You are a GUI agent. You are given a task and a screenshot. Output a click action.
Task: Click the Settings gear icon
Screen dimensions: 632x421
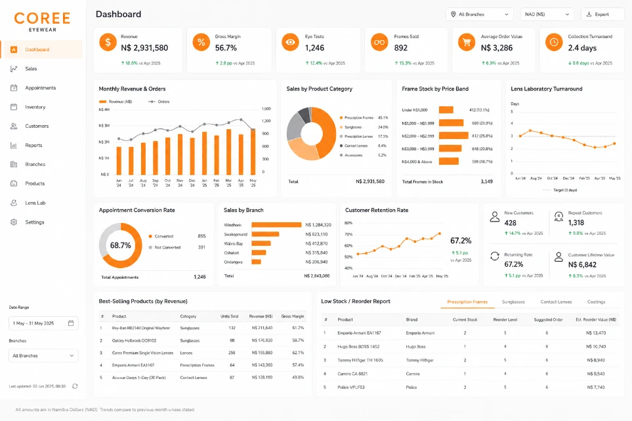pos(14,222)
